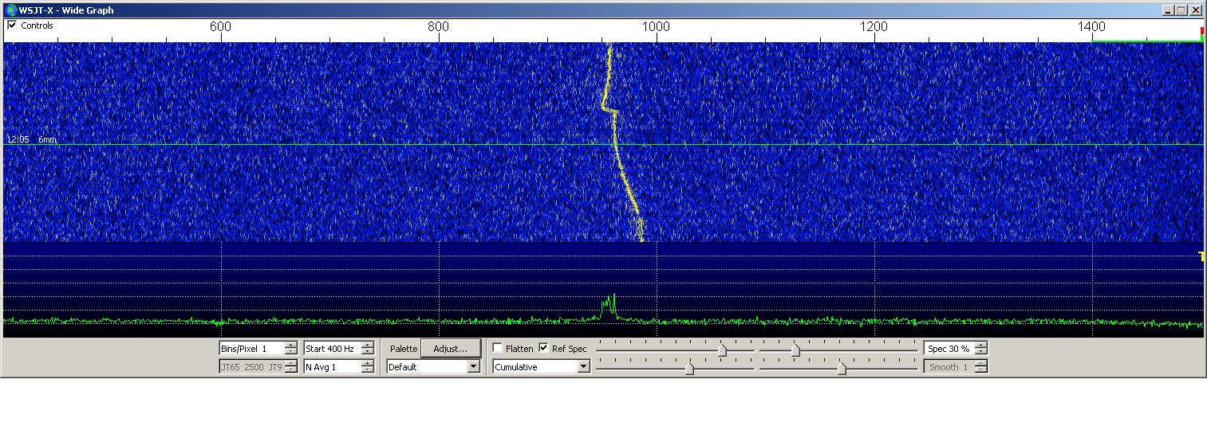Close the Wide Graph window
The image size is (1207, 430).
coord(1196,10)
